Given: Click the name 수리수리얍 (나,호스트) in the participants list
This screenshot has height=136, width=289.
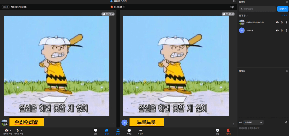Looking at the screenshot, I should pyautogui.click(x=255, y=22).
